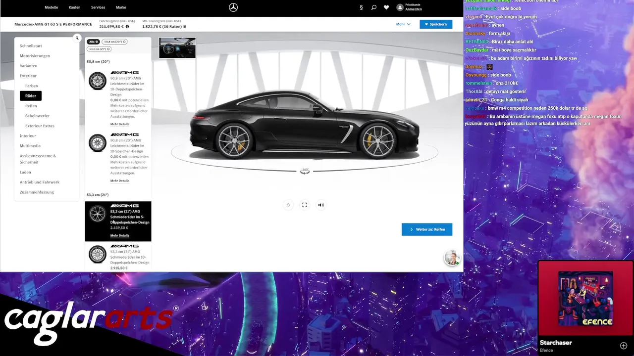Click the Mercedes star logo
The width and height of the screenshot is (634, 356).
click(233, 7)
